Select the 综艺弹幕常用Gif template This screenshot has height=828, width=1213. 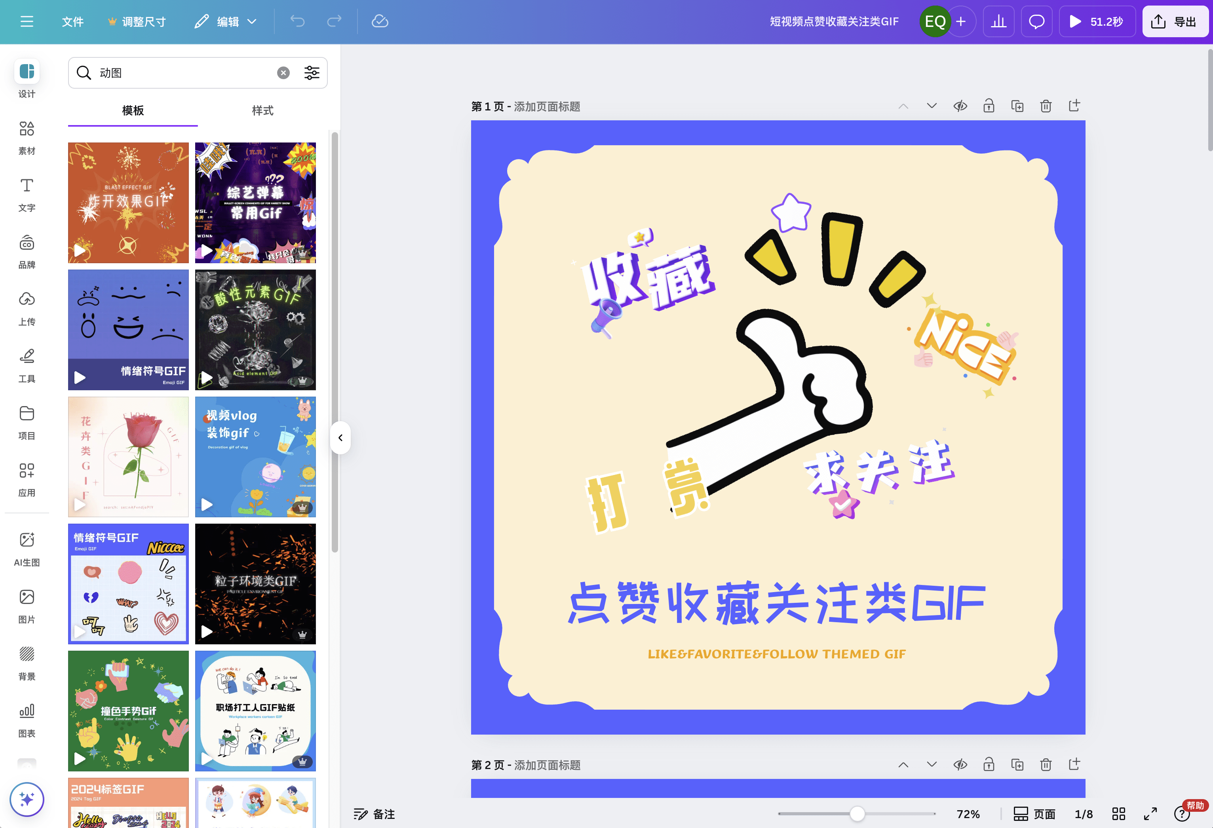[x=255, y=202]
